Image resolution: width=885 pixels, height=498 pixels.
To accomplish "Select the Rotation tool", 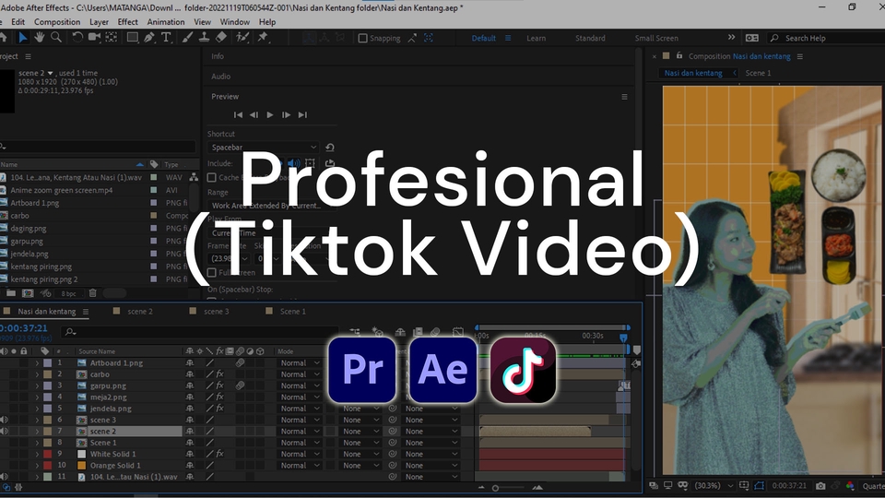I will pos(77,37).
